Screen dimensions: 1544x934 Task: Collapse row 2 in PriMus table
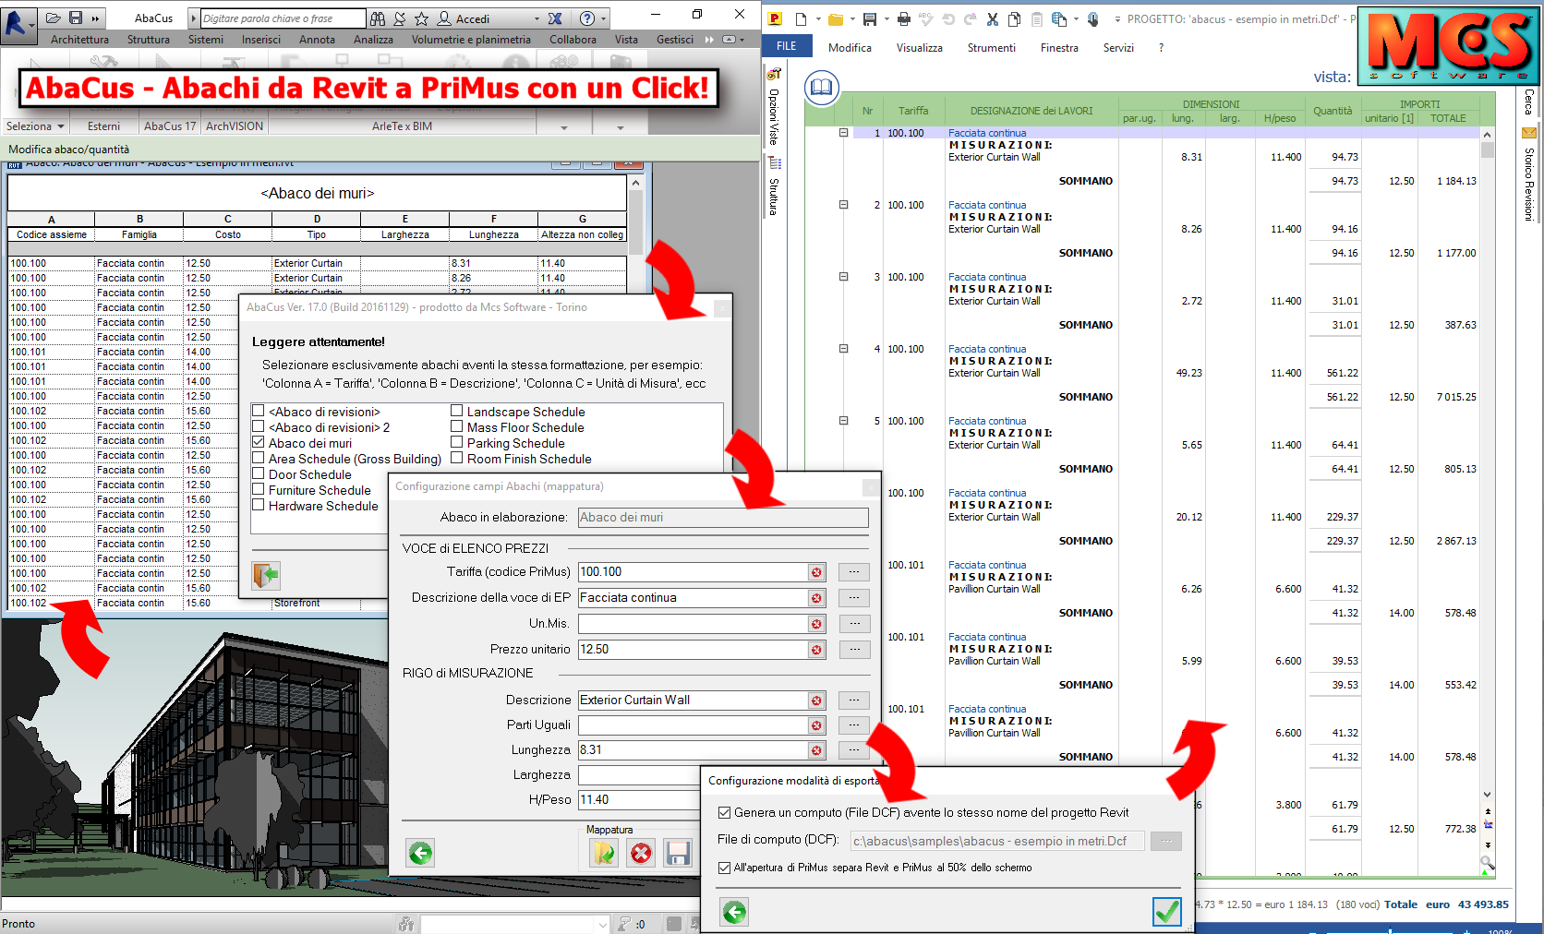tap(843, 205)
